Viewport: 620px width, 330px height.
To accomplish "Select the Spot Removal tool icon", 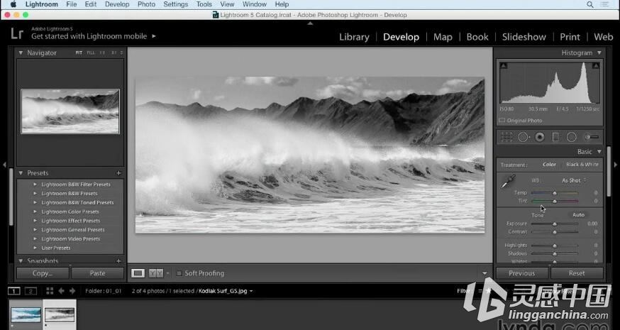I will (x=524, y=137).
